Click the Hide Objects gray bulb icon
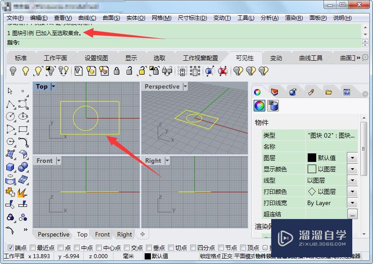 [x=13, y=71]
